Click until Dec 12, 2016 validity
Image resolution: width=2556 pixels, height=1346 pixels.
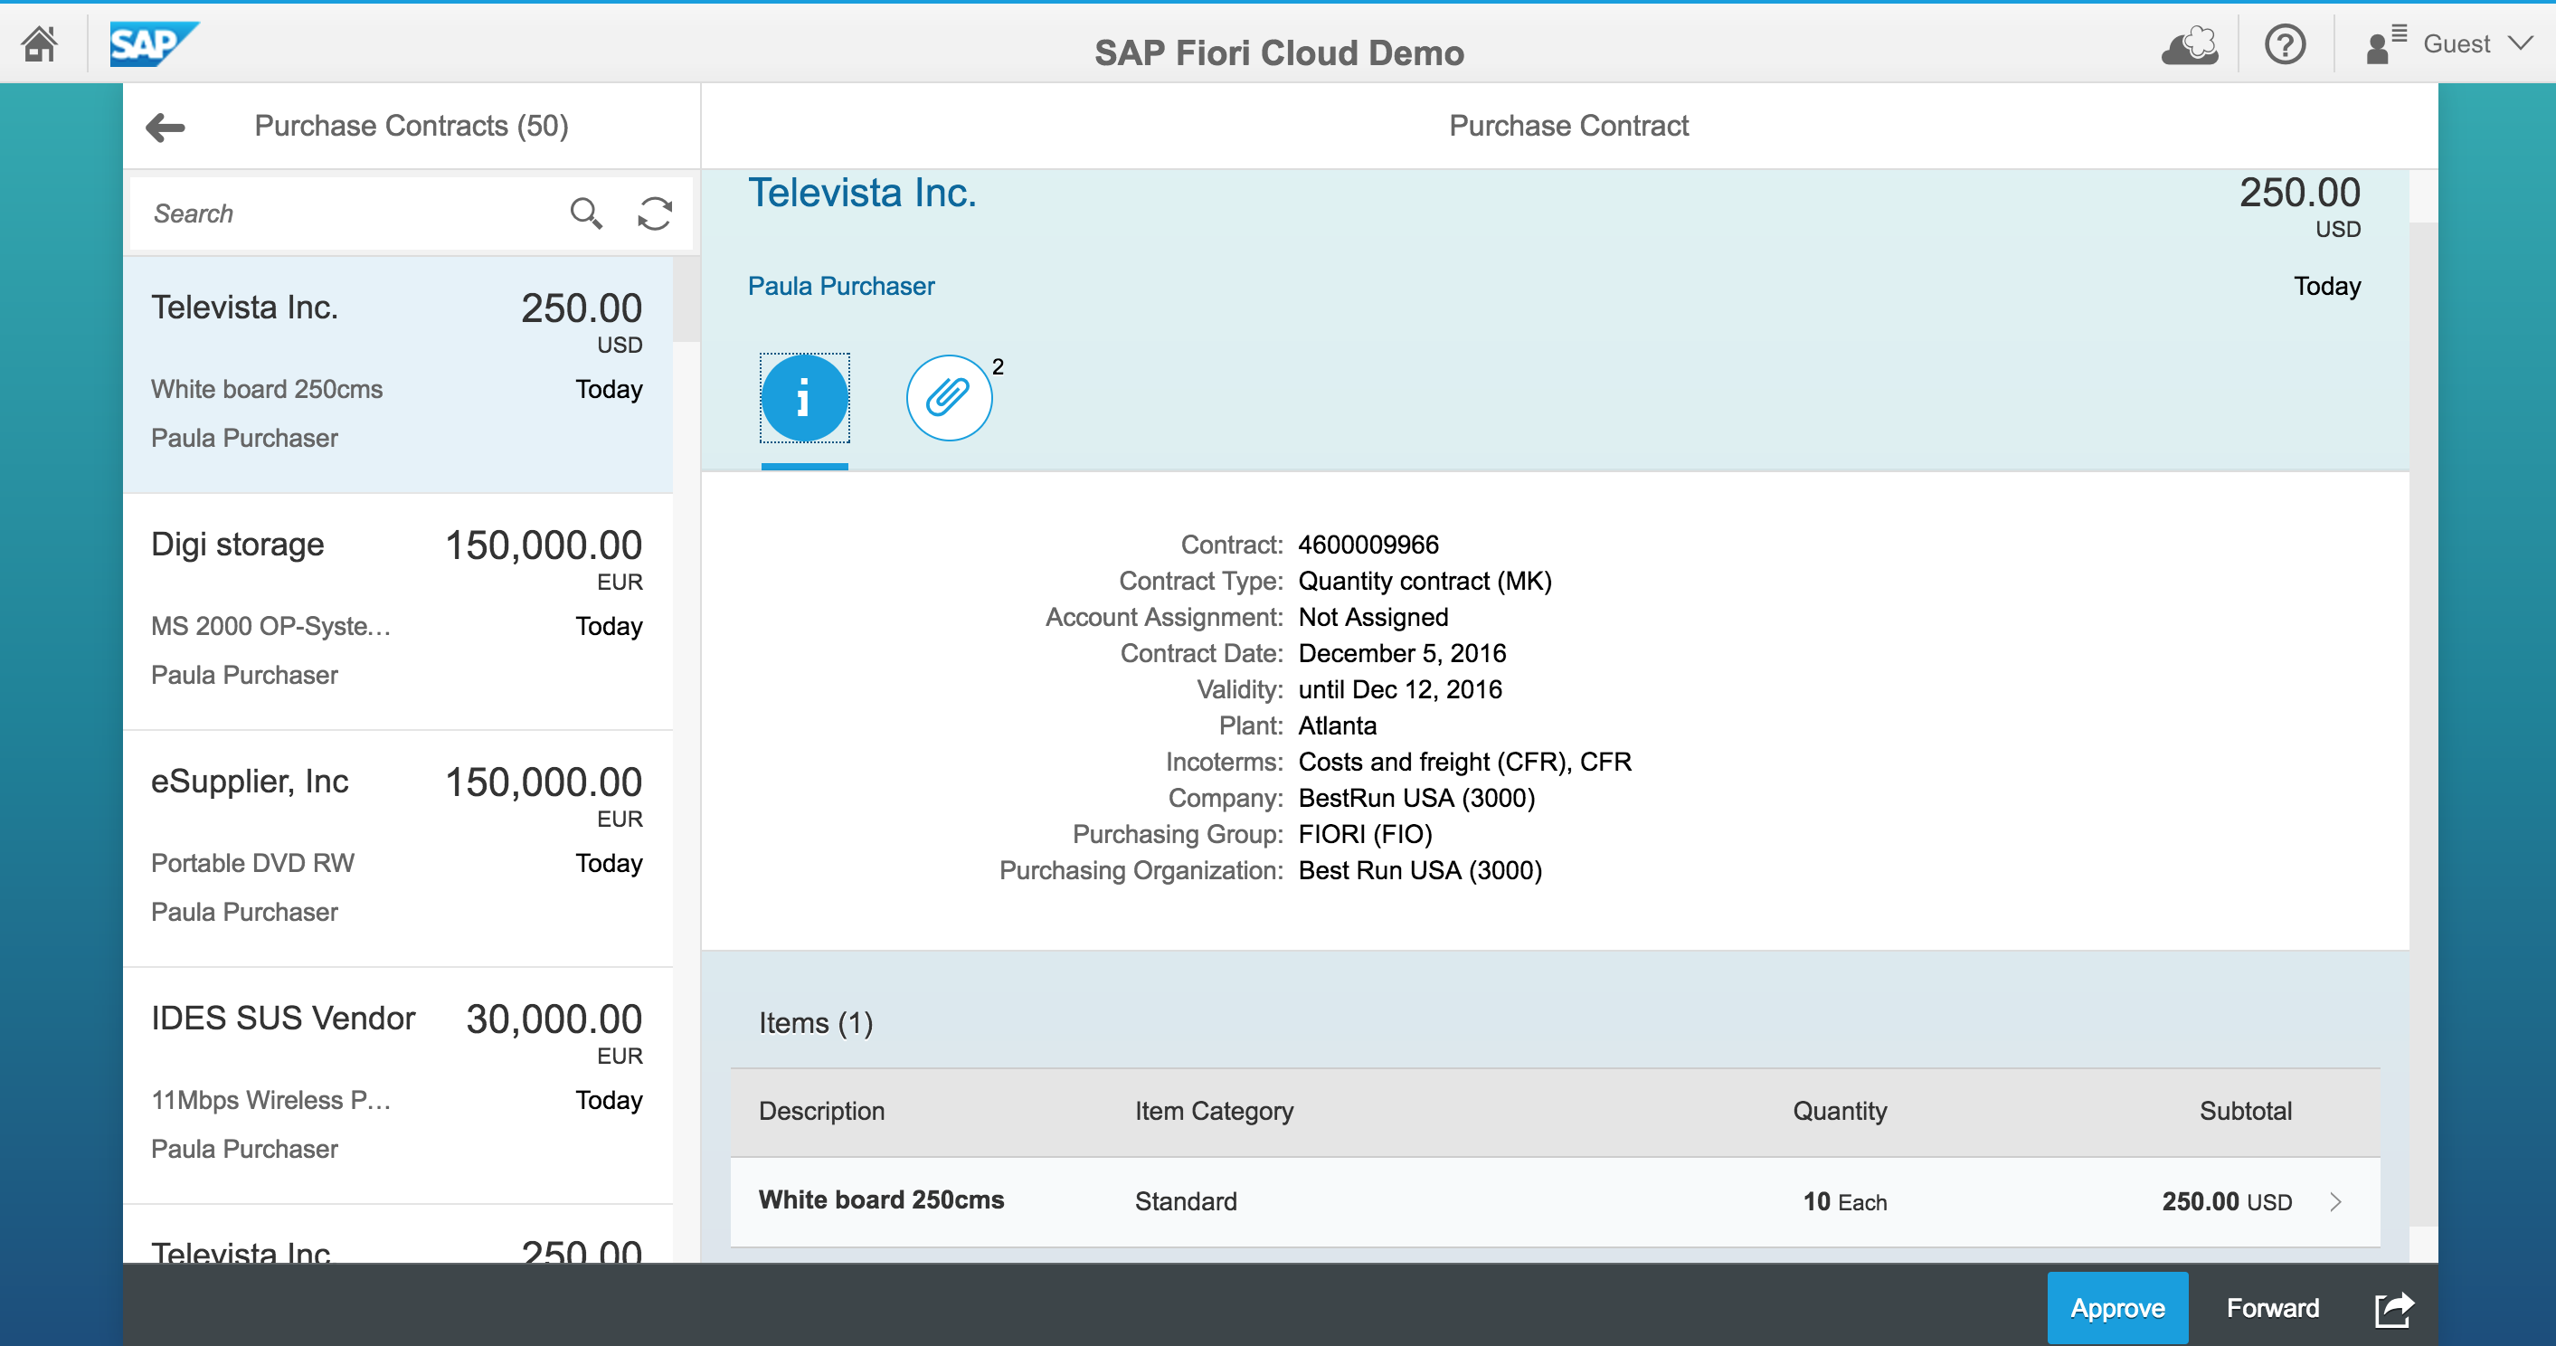click(1400, 690)
